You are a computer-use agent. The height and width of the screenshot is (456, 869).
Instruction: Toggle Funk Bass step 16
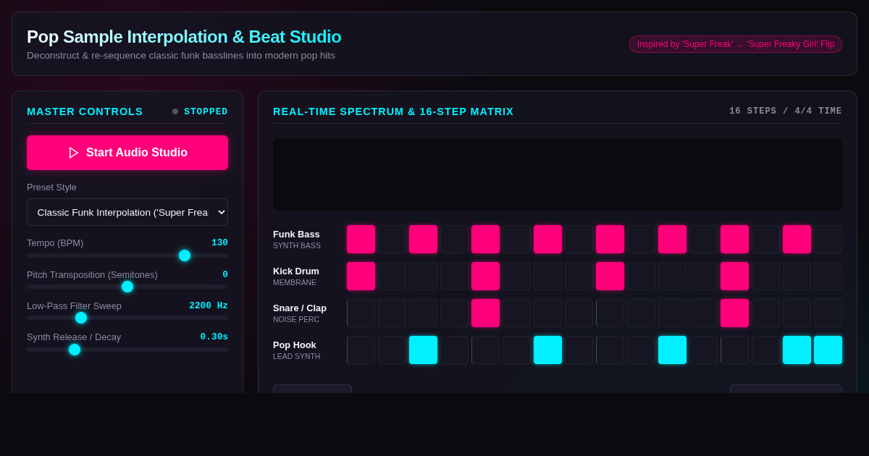pos(828,239)
